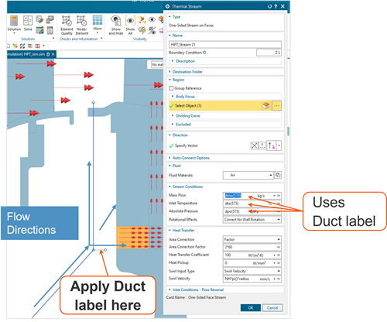Open Node/Element information tool
This screenshot has width=387, height=322.
tap(82, 25)
